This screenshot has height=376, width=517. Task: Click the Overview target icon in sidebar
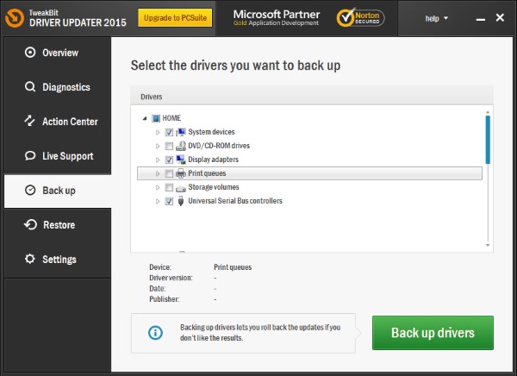(30, 53)
